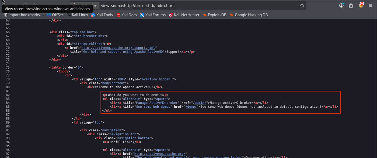Reload the page with the refresh icon

pyautogui.click(x=25, y=5)
